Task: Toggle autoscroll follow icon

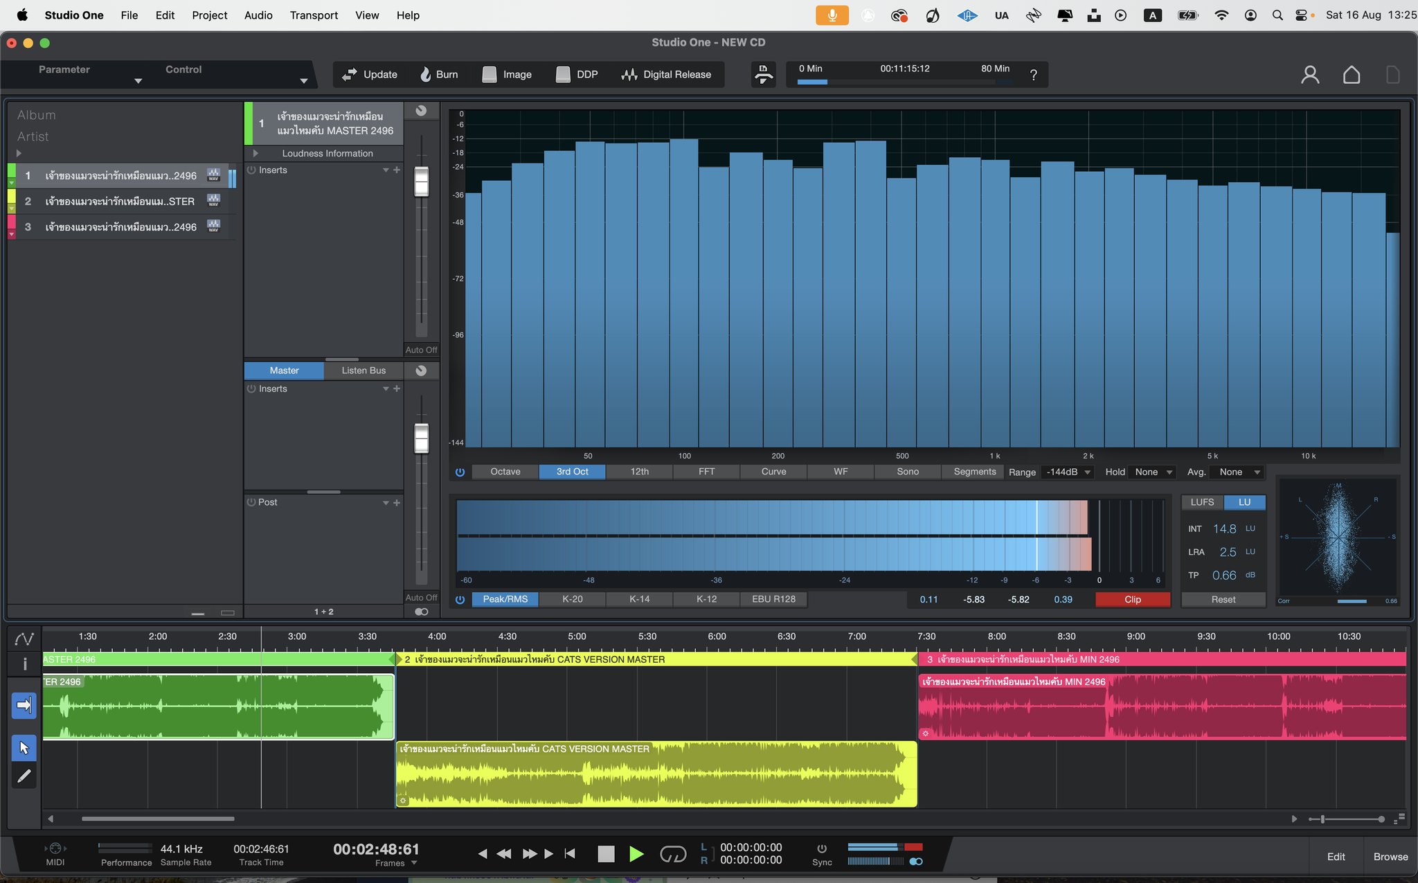Action: pyautogui.click(x=24, y=705)
